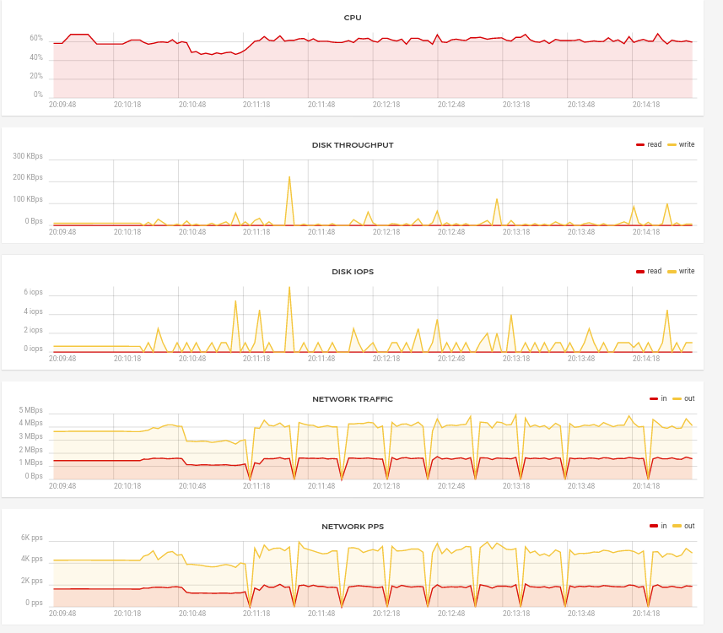Click the 20:11:18 label on CPU chart axis

pyautogui.click(x=256, y=105)
